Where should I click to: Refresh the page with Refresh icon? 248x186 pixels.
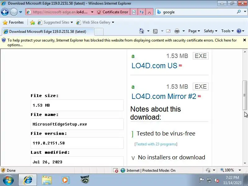(x=142, y=12)
